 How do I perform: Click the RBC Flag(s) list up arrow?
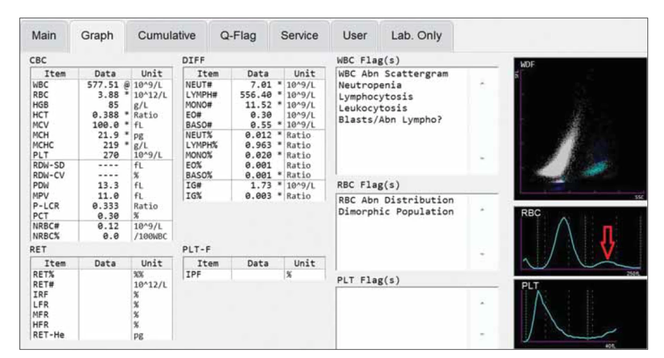[482, 209]
